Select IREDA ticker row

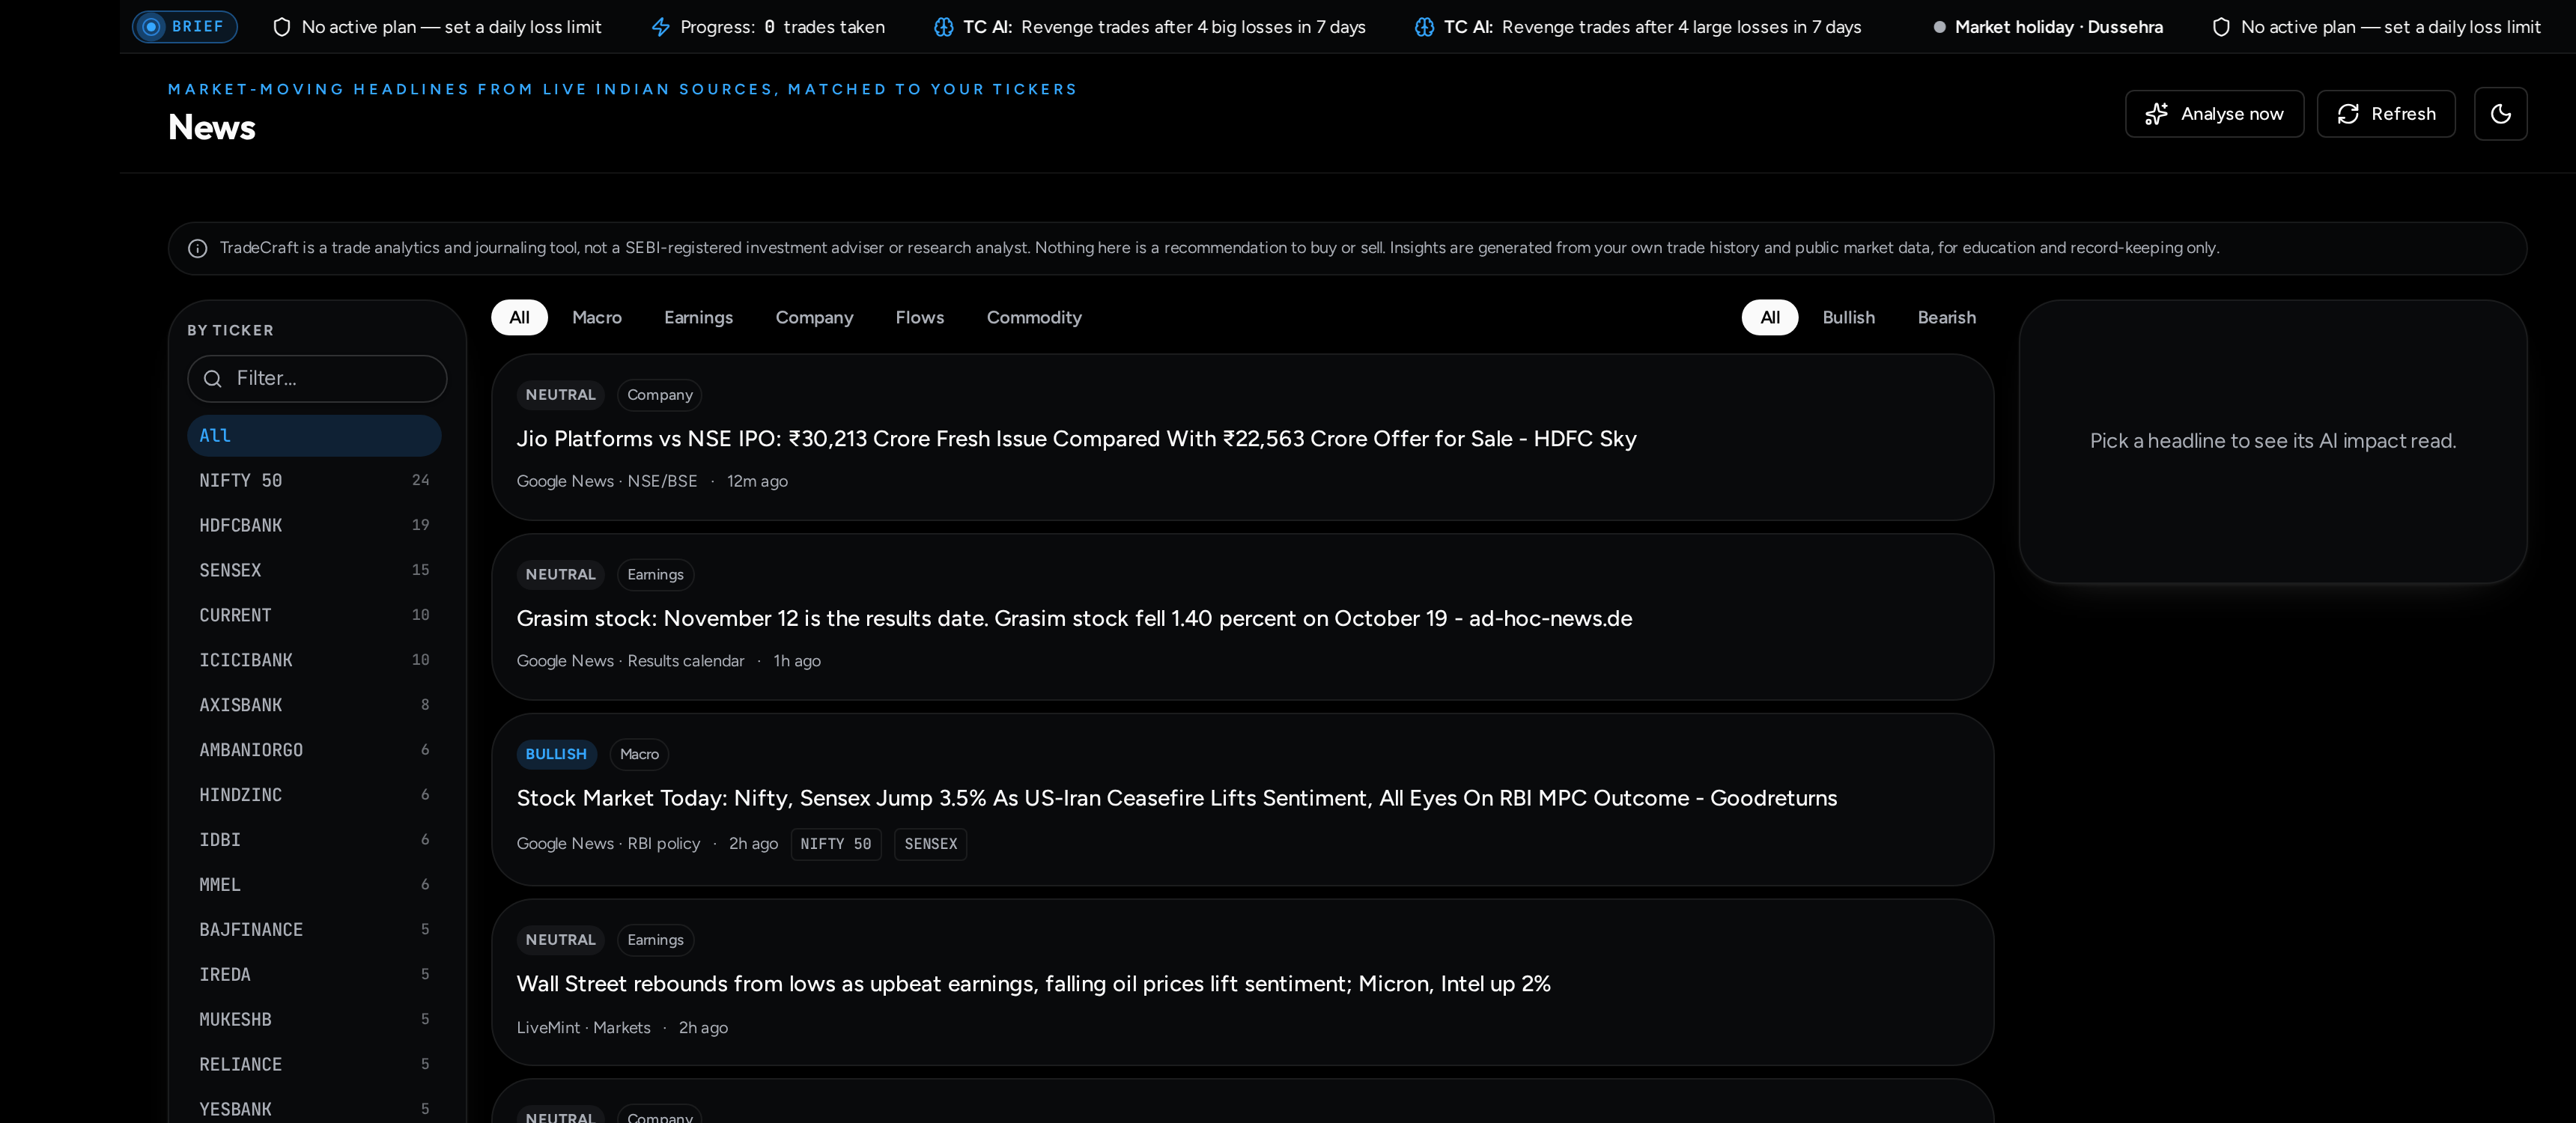(x=314, y=975)
